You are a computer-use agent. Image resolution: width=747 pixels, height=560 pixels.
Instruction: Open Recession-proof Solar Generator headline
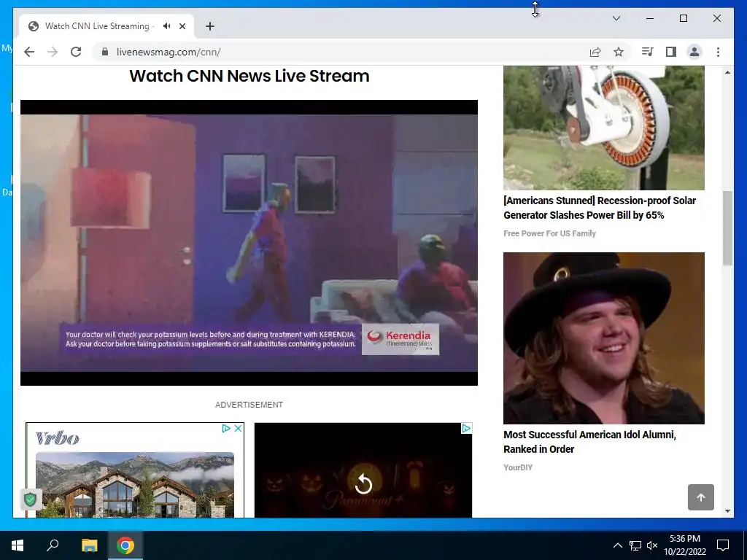[x=600, y=208]
